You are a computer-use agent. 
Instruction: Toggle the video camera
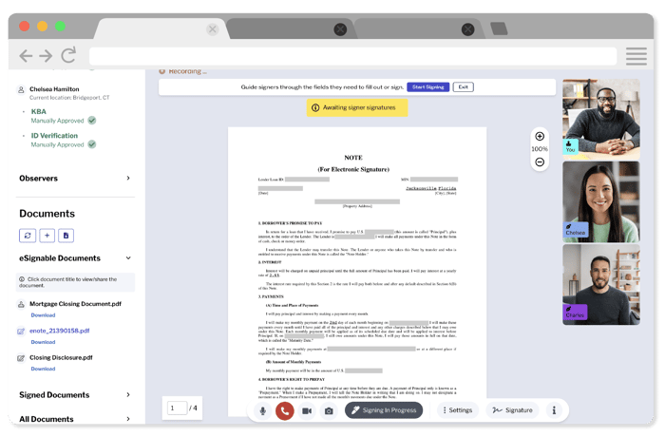[307, 410]
